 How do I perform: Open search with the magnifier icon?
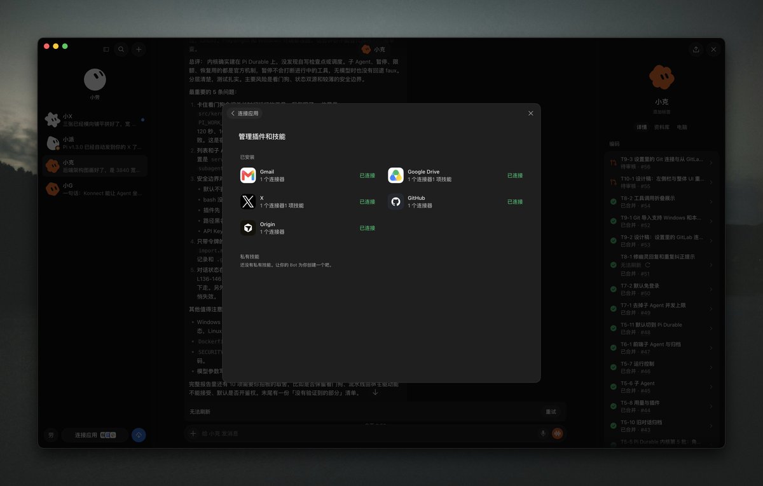tap(121, 49)
